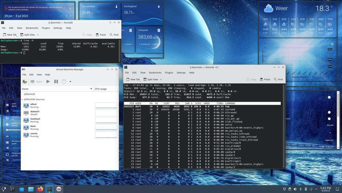Open shutdown options dropdown arrow in VM Manager
The width and height of the screenshot is (342, 193).
click(70, 82)
